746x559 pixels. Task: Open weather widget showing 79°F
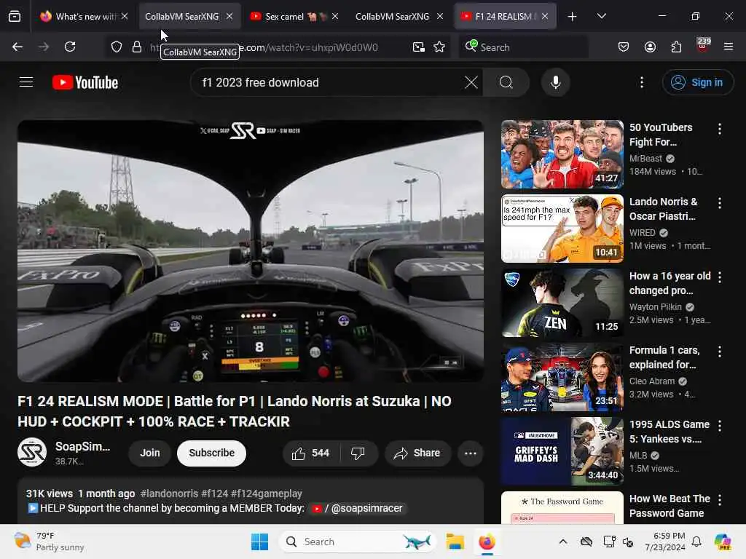[x=49, y=542]
